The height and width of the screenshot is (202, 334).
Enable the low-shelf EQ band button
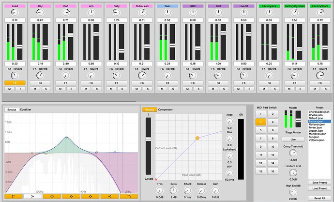[x=32, y=196]
